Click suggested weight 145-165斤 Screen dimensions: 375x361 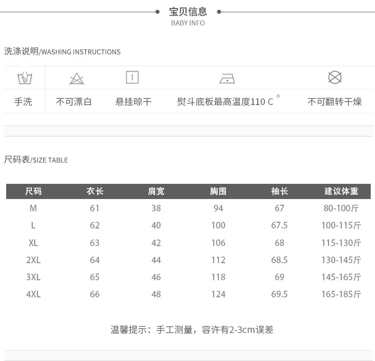pyautogui.click(x=341, y=277)
